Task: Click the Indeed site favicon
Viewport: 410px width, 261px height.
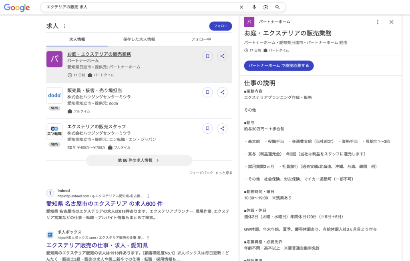Action: click(x=50, y=193)
